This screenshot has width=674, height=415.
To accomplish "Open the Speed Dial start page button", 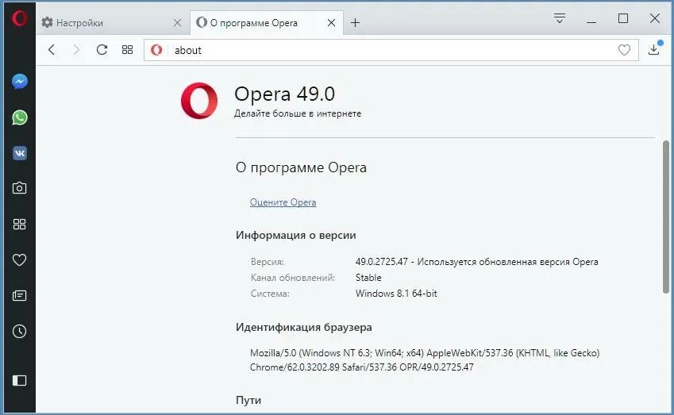I will pos(127,50).
